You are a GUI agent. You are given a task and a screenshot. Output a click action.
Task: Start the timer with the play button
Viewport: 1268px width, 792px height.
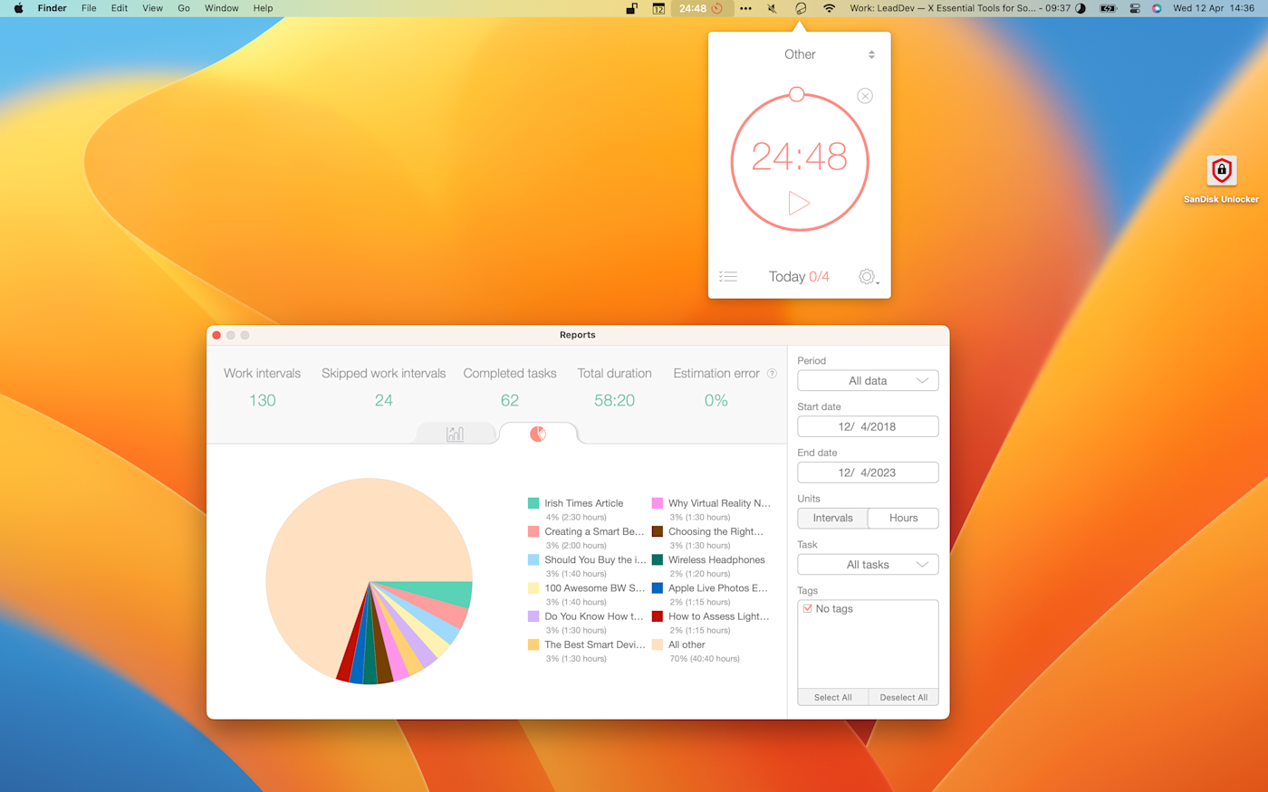click(x=798, y=203)
